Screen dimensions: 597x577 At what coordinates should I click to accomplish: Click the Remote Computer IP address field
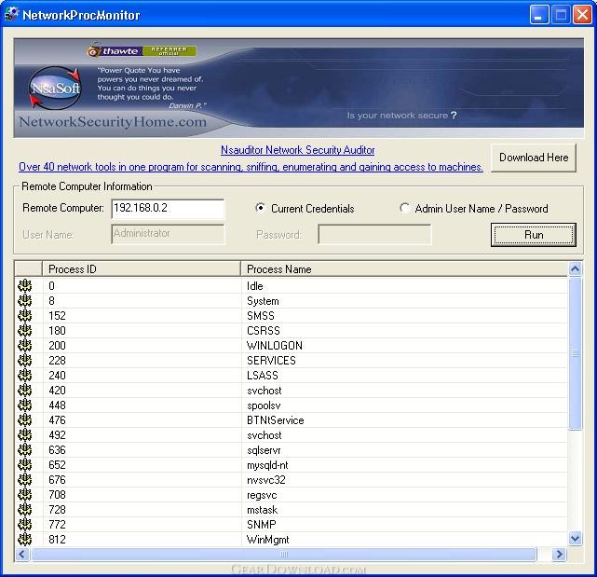pyautogui.click(x=167, y=209)
